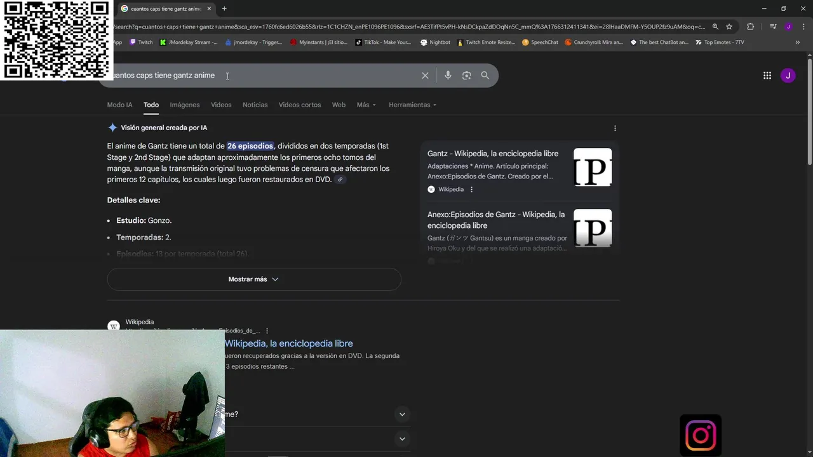This screenshot has width=813, height=457.
Task: Open the Myinstants bookmark
Action: 319,43
